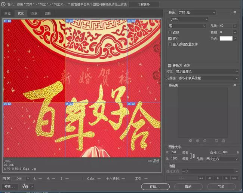Click the info icon beside the export tip
The height and width of the screenshot is (193, 243).
[3, 4]
